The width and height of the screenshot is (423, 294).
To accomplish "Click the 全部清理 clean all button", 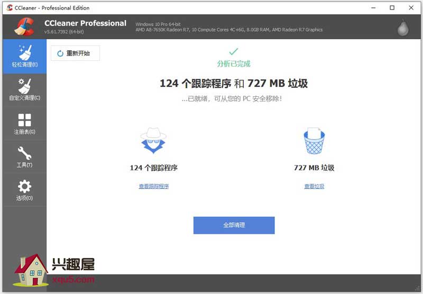I will pyautogui.click(x=234, y=225).
